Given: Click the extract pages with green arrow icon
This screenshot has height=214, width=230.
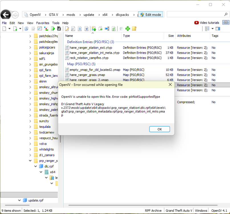Looking at the screenshot, I should tap(101, 29).
